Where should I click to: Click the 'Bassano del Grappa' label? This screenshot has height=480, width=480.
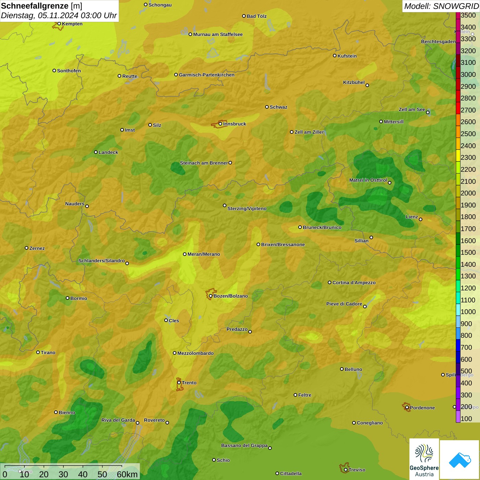coord(244,445)
